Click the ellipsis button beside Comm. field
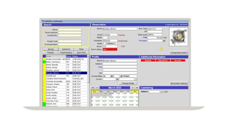Viewport: 228px width, 124px height. coord(135,79)
